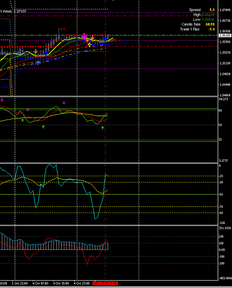232x288 pixels.
Task: Click the current price tag 1.36185
Action: pos(225,35)
